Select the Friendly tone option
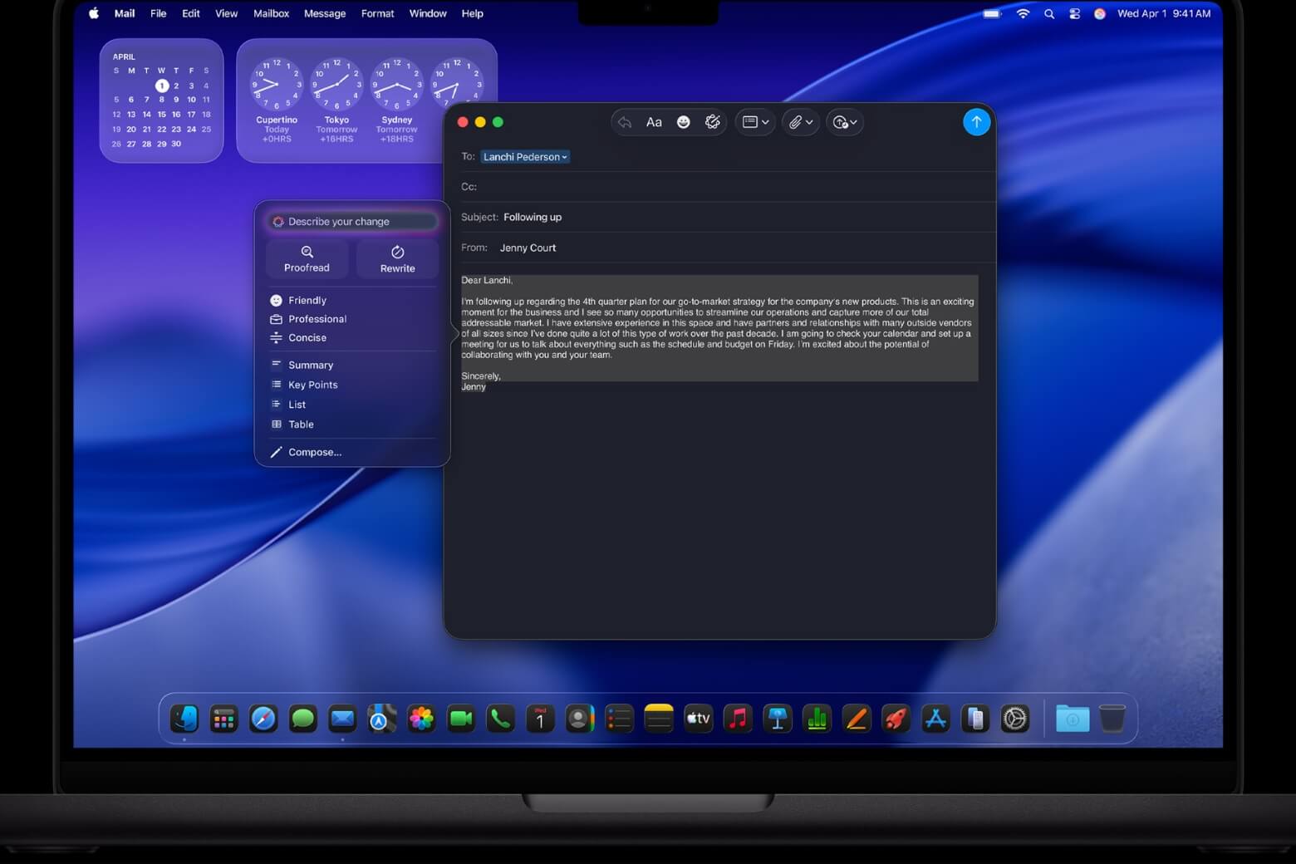 point(307,300)
